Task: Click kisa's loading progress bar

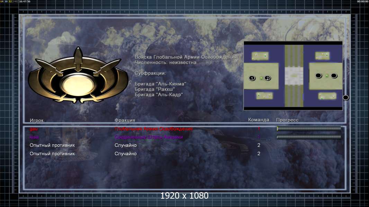Action: 309,137
